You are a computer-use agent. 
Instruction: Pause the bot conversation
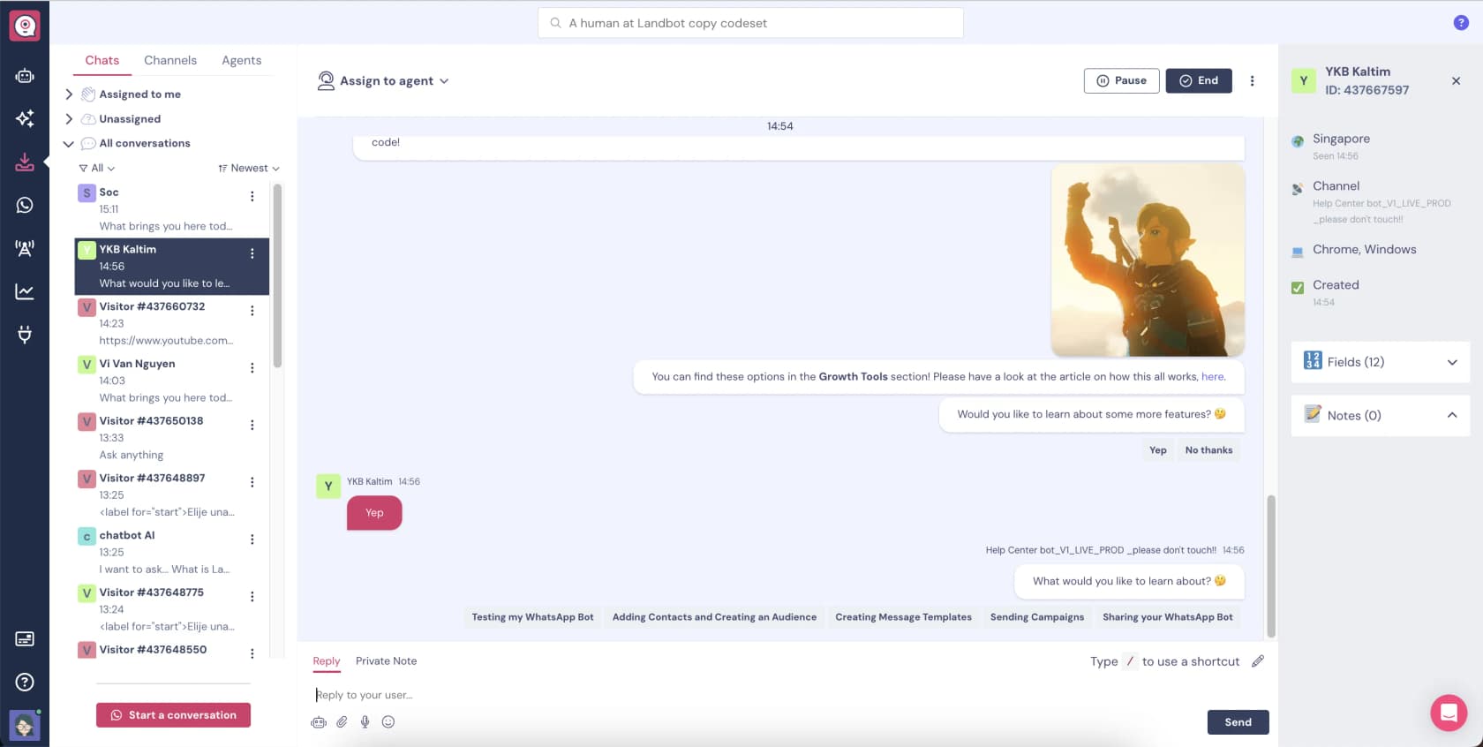tap(1121, 81)
